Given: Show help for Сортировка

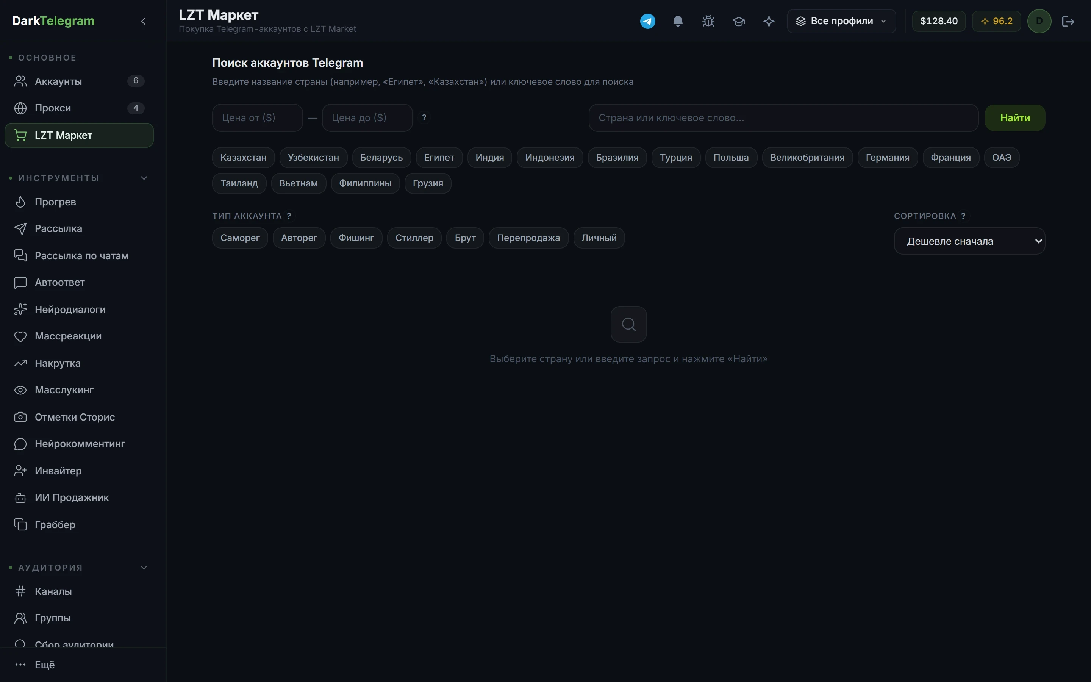Looking at the screenshot, I should pos(963,216).
